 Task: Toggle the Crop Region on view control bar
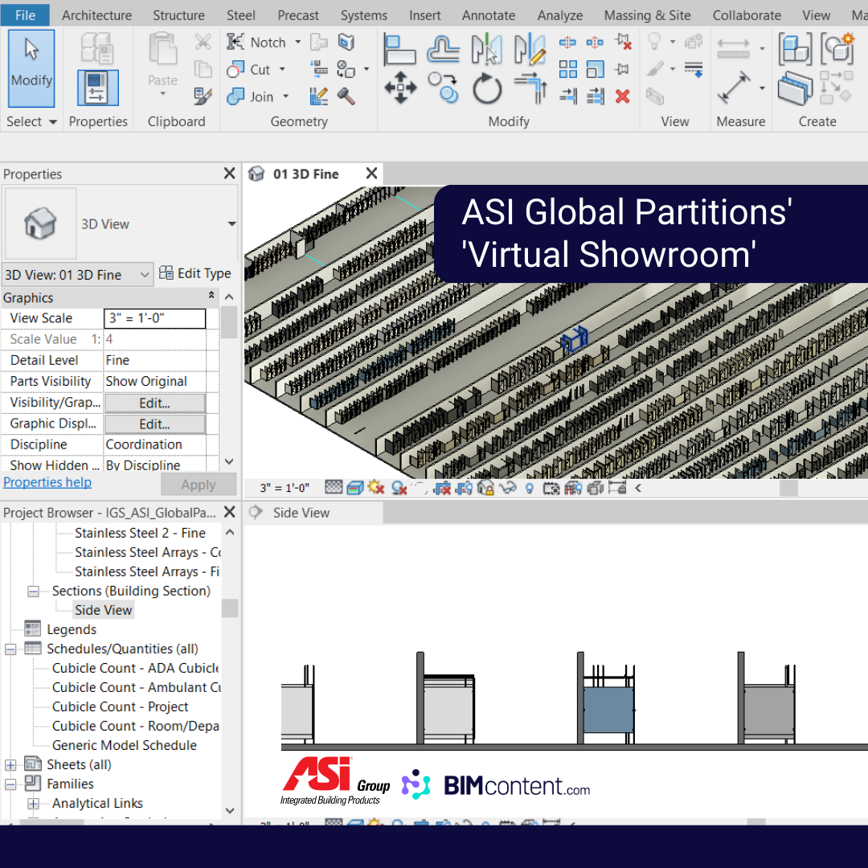pyautogui.click(x=442, y=487)
